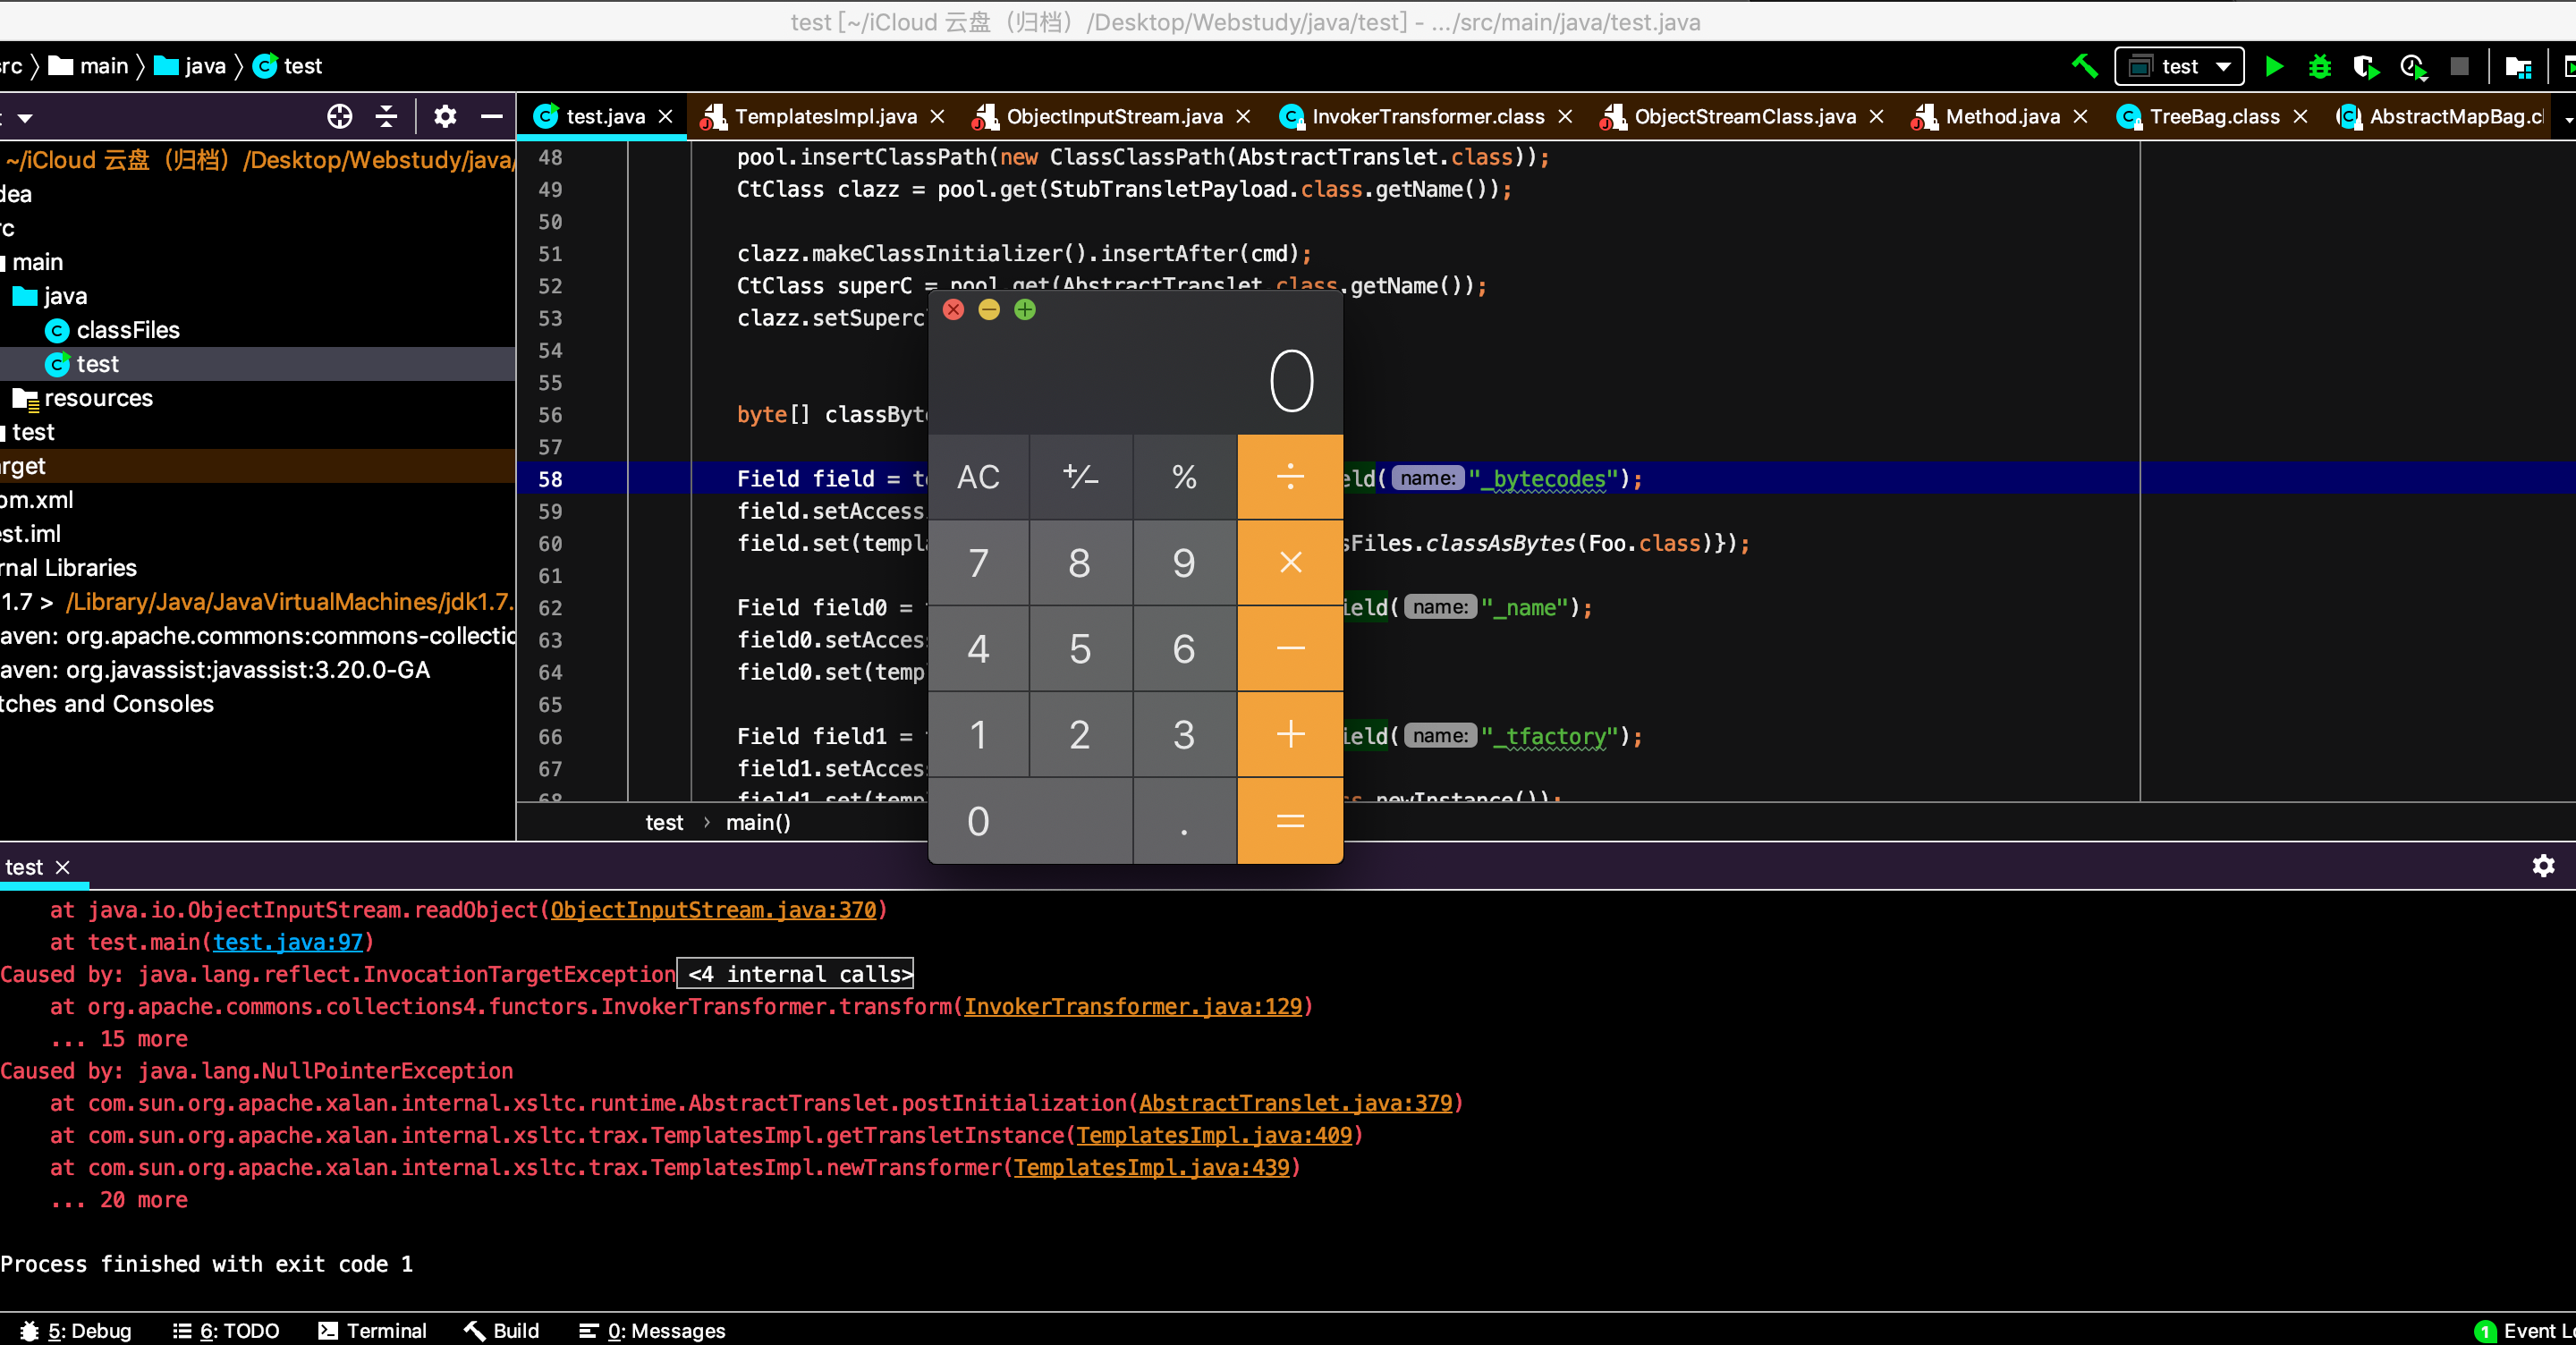The width and height of the screenshot is (2576, 1345).
Task: Run with Coverage using the shield icon
Action: (x=2365, y=66)
